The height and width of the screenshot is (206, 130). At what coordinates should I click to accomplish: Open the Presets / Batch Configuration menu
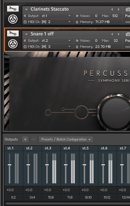pyautogui.click(x=66, y=139)
